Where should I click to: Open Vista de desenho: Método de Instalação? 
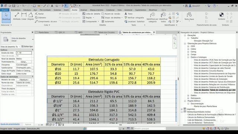click(211, 79)
